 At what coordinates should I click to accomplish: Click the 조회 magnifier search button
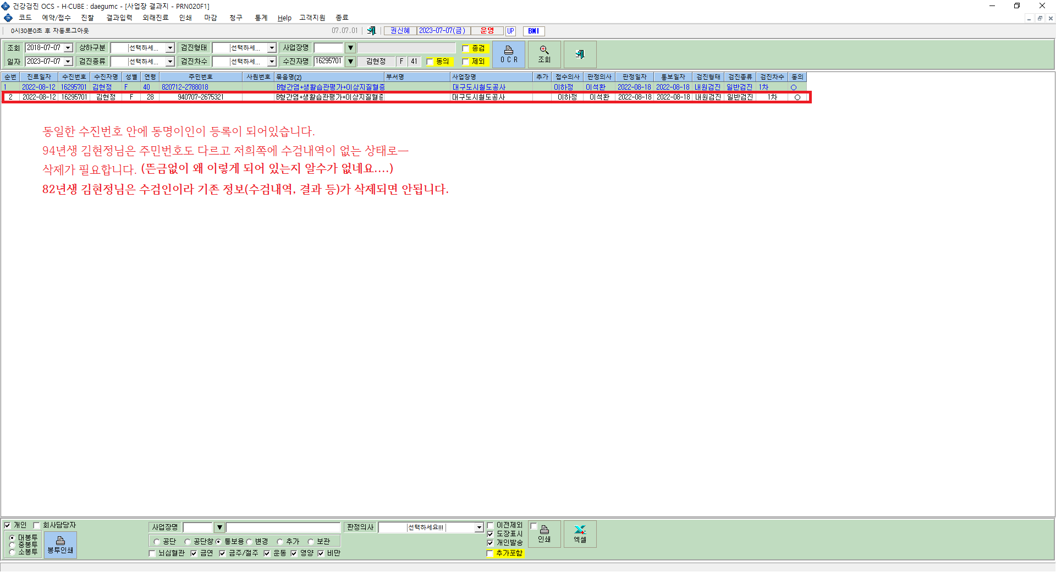pyautogui.click(x=544, y=54)
